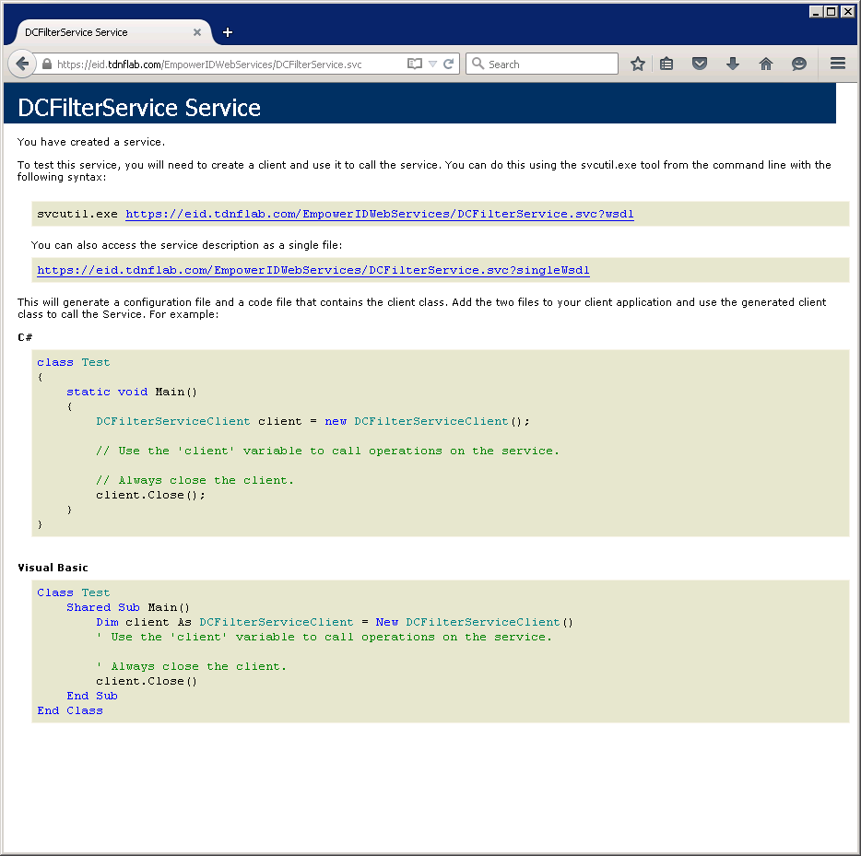Show bookmarks list icon

point(666,64)
